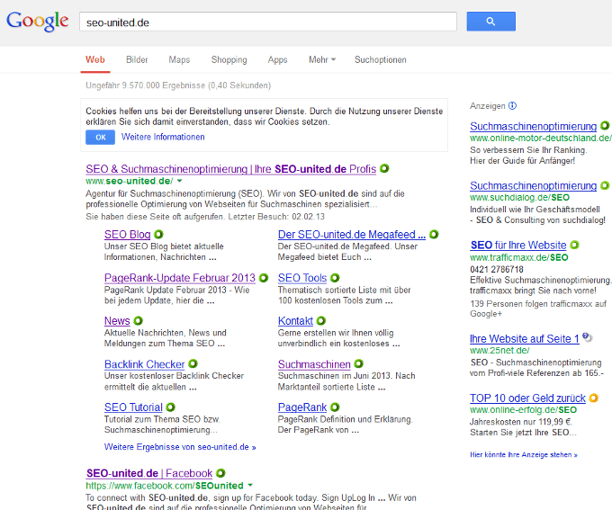Click Hier könnte Ihre Anzeige stehen link
Viewport: 612px width, 510px height.
[x=524, y=454]
